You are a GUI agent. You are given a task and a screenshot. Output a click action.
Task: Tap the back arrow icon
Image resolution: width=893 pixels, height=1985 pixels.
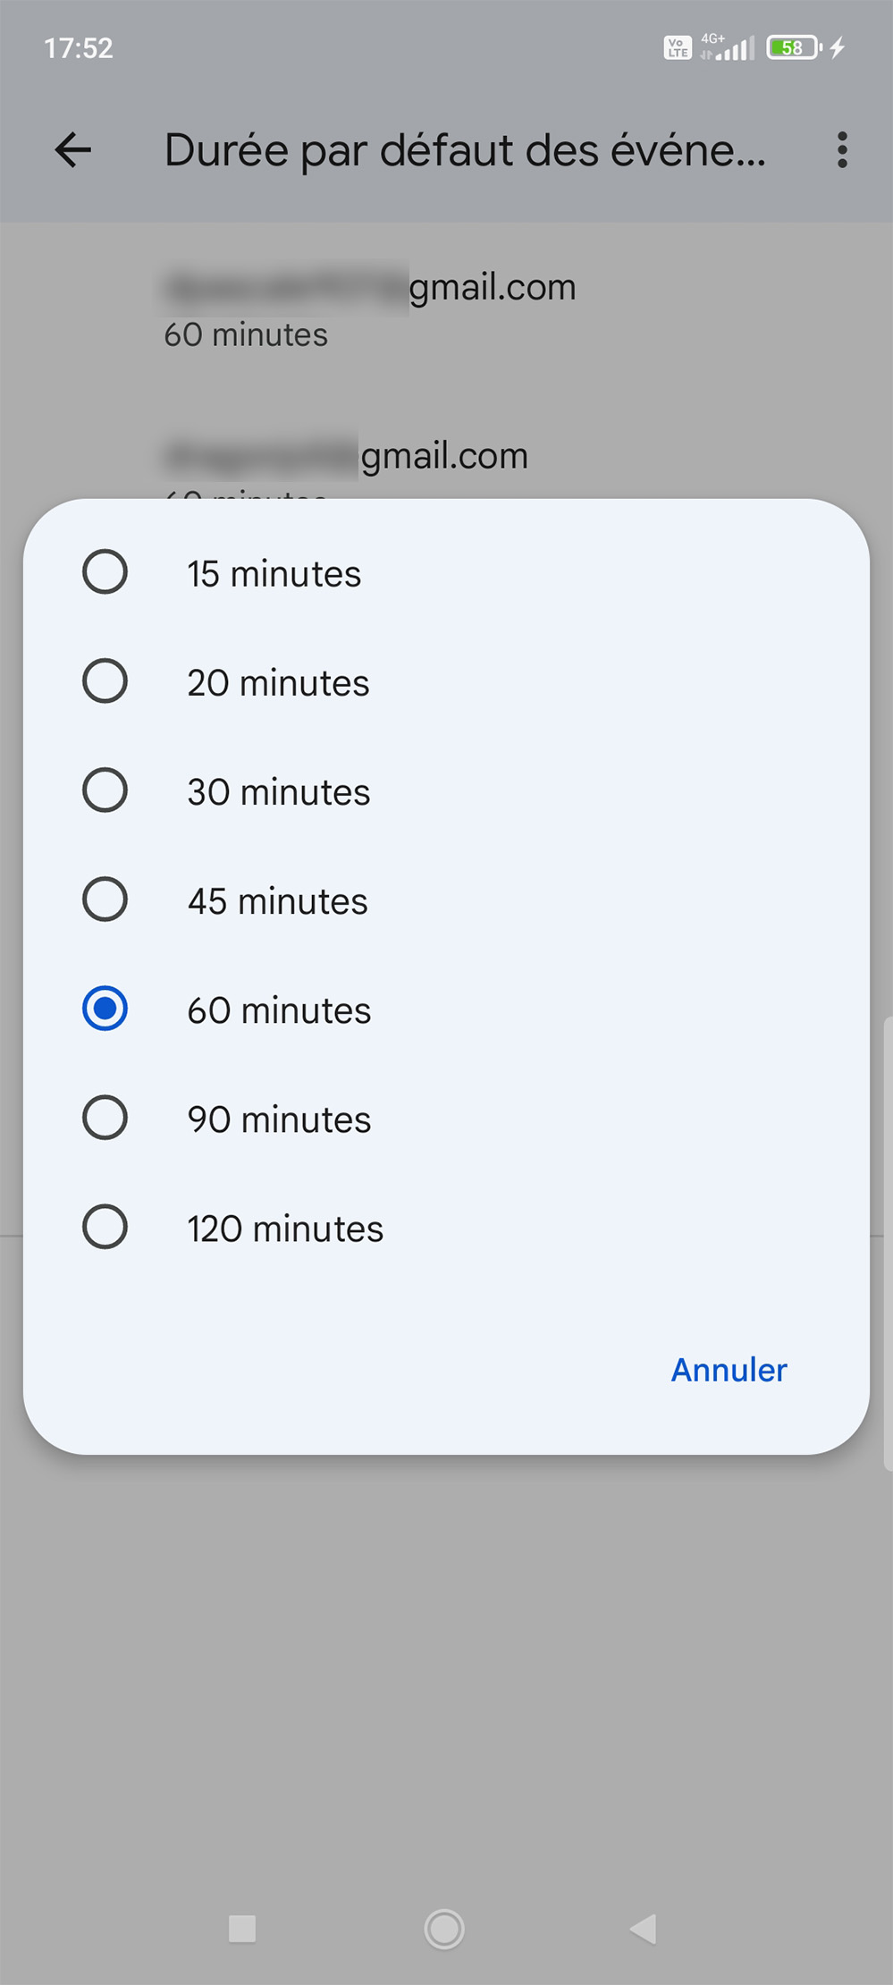point(73,150)
